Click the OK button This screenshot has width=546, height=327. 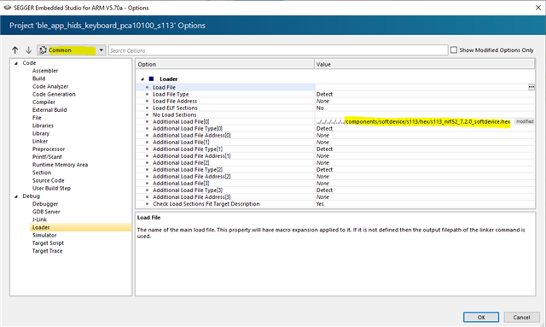tap(481, 318)
